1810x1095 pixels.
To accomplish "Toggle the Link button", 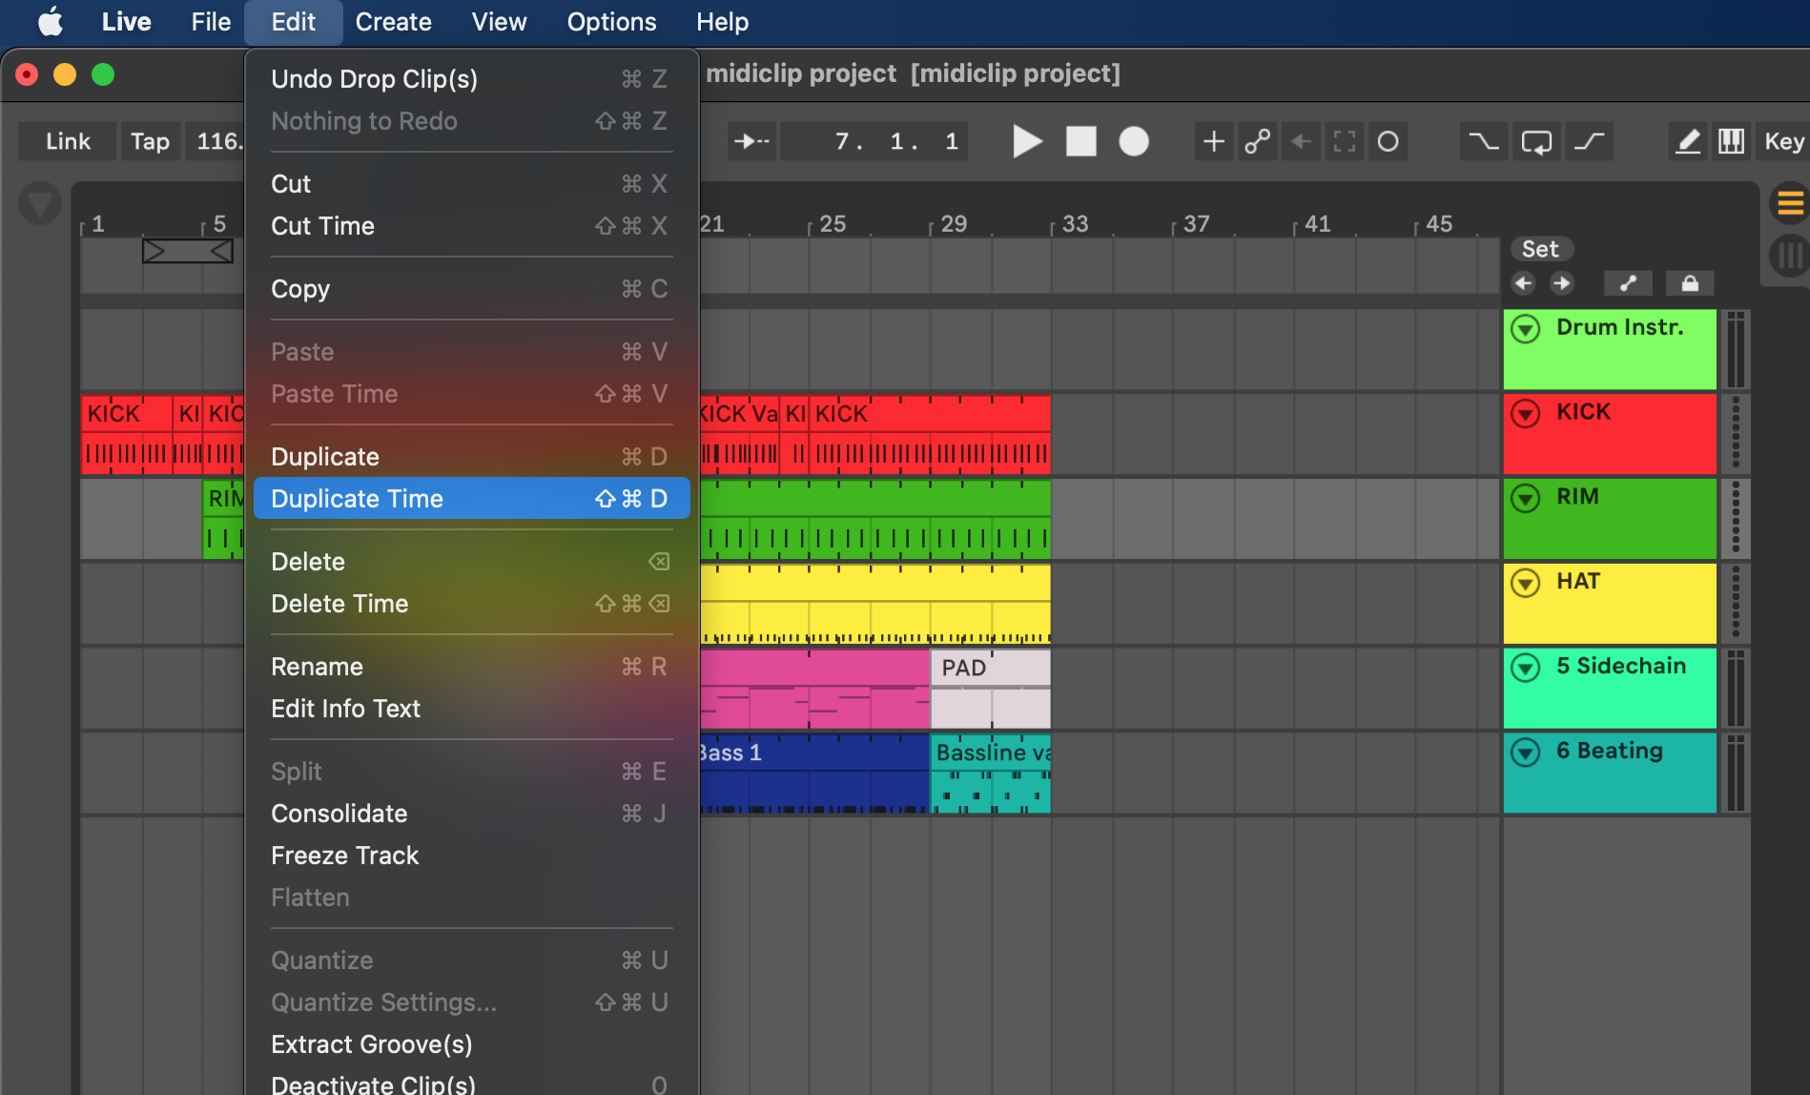I will coord(68,142).
